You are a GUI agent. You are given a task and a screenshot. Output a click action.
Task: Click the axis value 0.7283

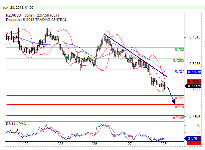195,64
